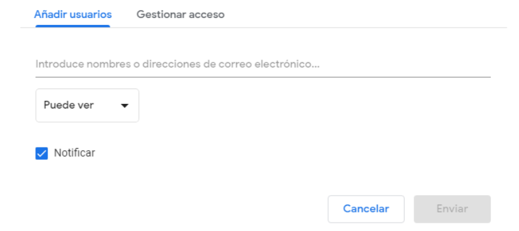This screenshot has height=231, width=519.
Task: Open access management via Gestionar acceso
Action: click(180, 15)
